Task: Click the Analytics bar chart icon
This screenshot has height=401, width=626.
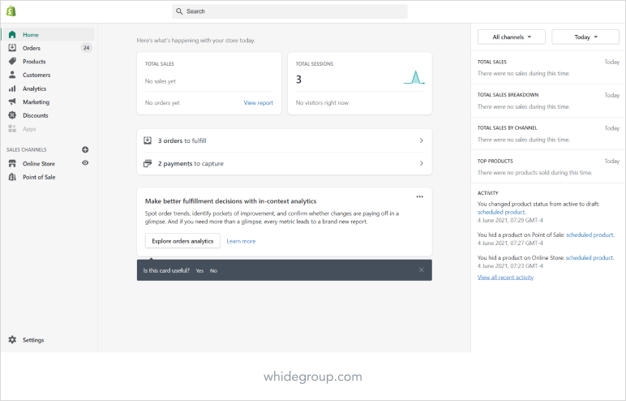Action: coord(12,88)
